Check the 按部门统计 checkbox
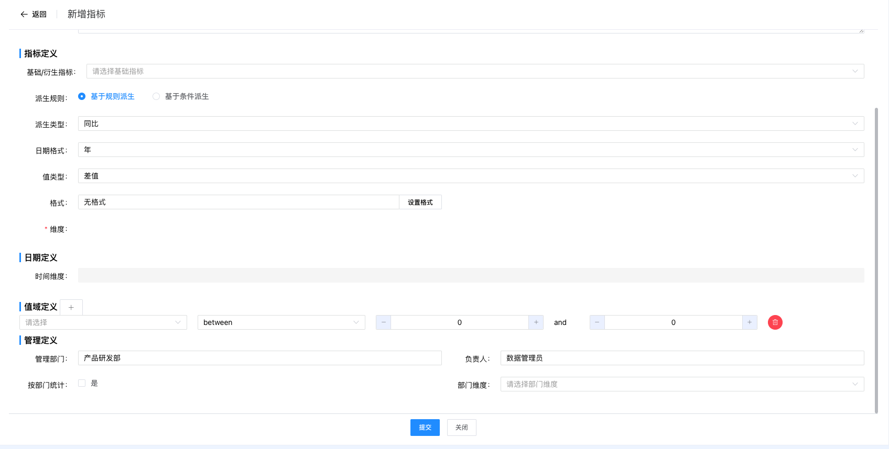 [82, 383]
